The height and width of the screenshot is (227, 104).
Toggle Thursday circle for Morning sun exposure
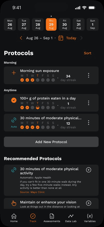pos(38,80)
